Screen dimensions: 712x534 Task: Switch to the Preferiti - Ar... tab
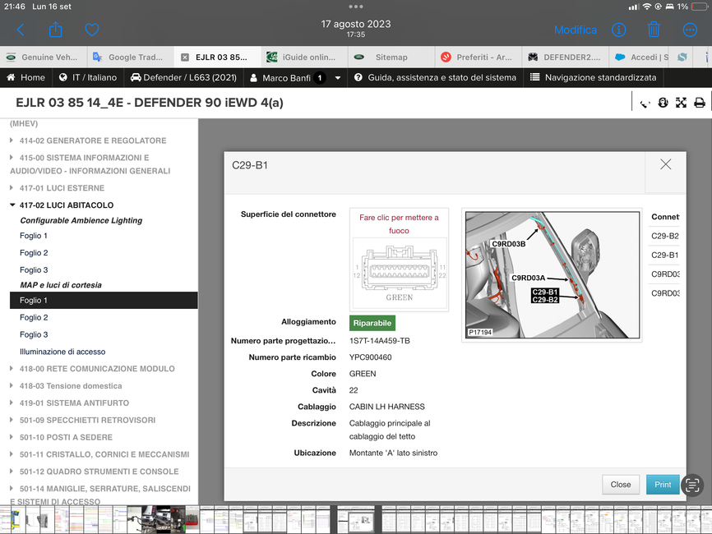point(479,58)
